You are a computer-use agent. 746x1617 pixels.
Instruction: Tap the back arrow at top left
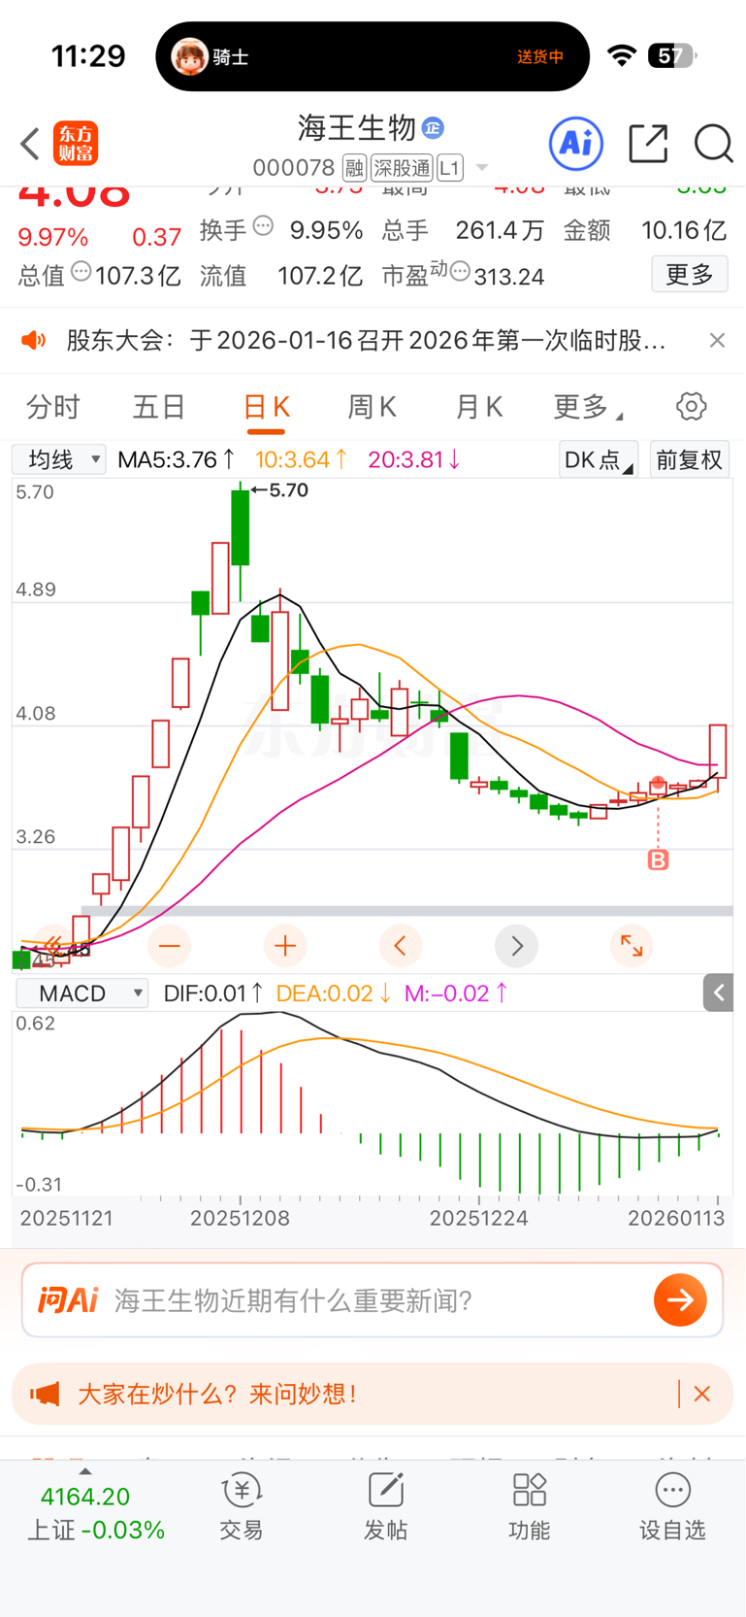click(30, 144)
